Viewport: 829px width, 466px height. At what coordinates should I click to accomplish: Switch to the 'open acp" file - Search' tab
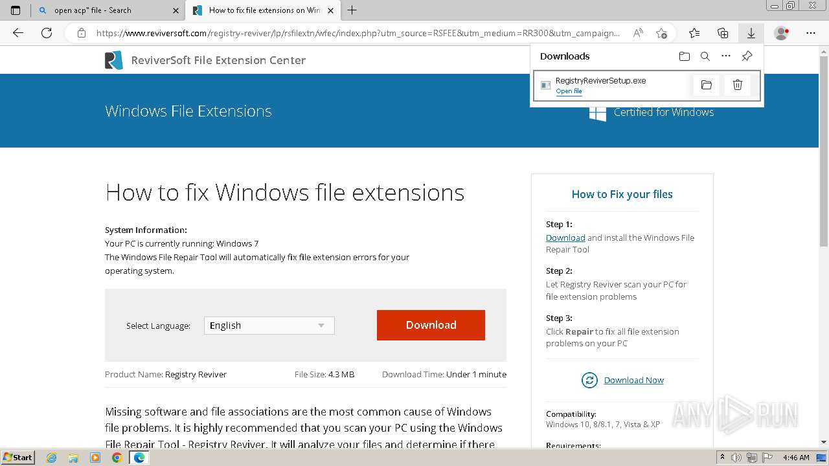click(x=108, y=10)
